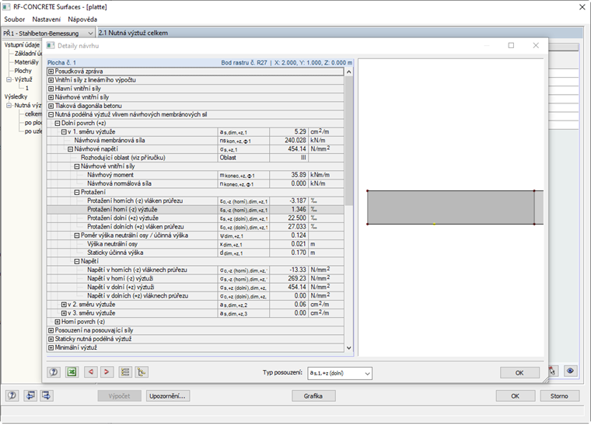
Task: Select Rozhodující oblast (viz příručku) row
Action: point(195,158)
